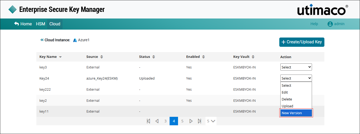Click the teal diamond ESKM logo

tap(12, 10)
